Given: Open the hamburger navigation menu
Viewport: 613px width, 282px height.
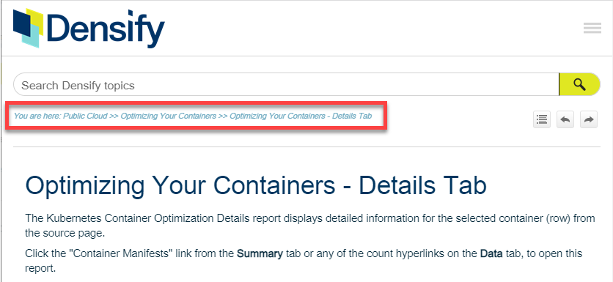Looking at the screenshot, I should (x=592, y=28).
